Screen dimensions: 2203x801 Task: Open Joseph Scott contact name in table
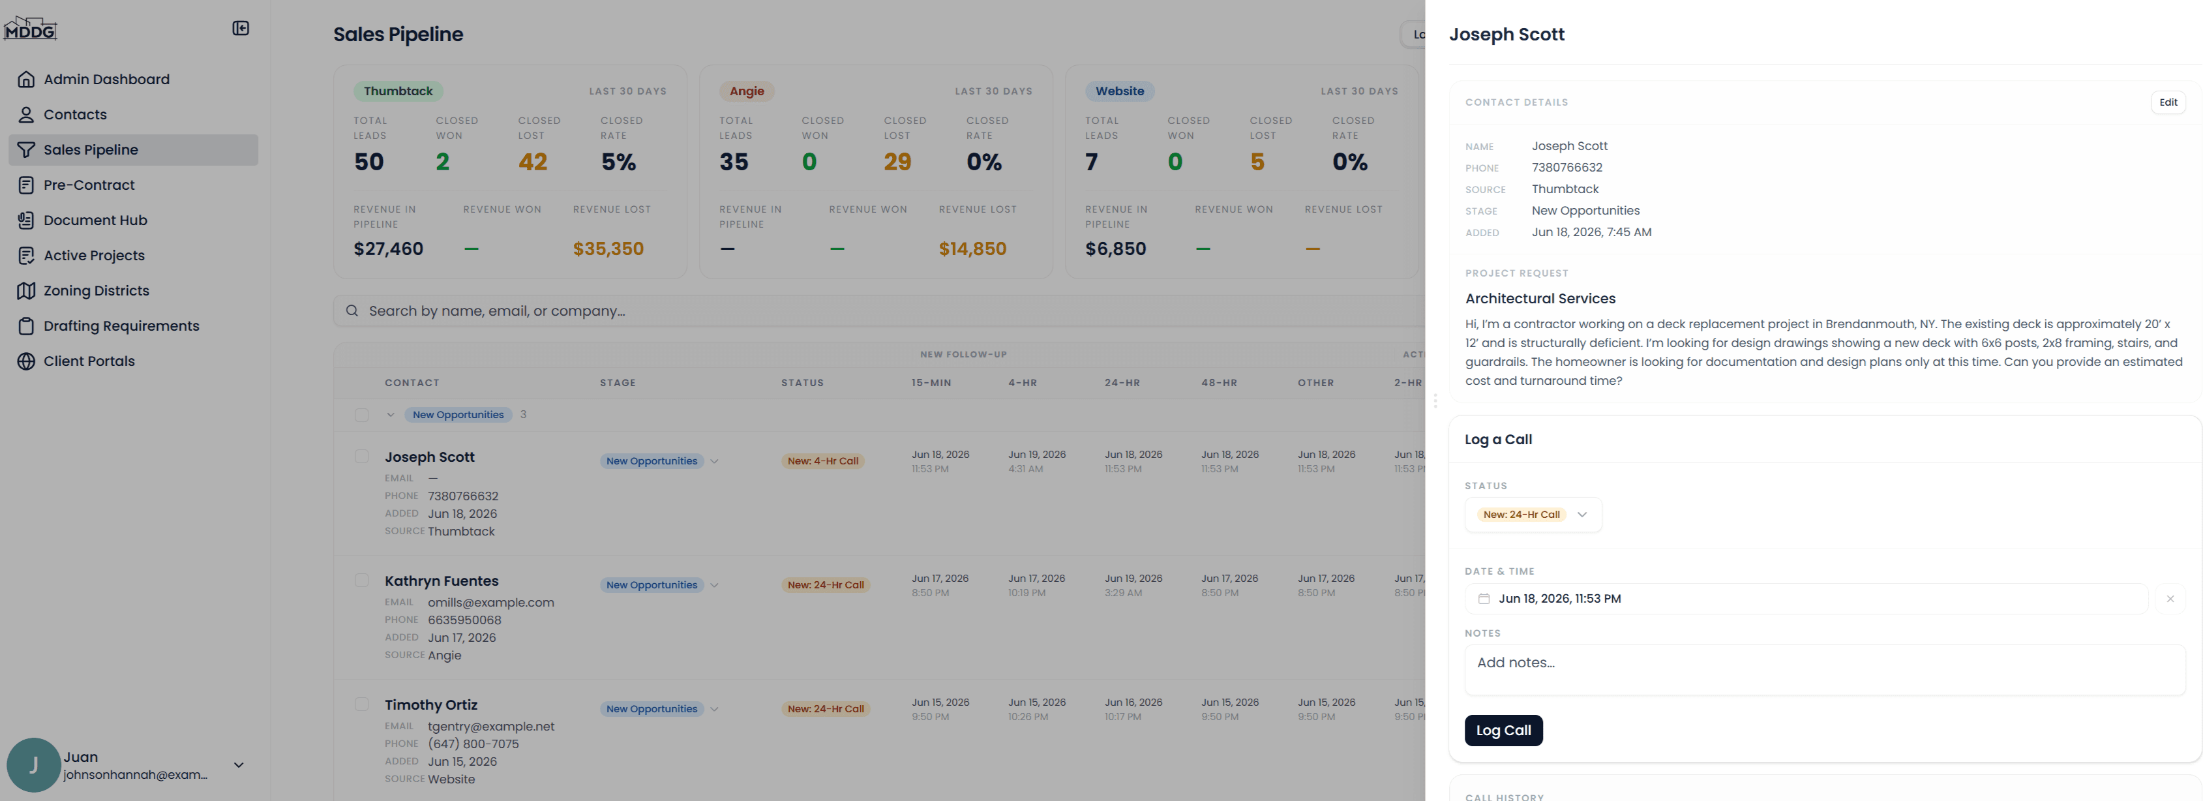(x=429, y=458)
